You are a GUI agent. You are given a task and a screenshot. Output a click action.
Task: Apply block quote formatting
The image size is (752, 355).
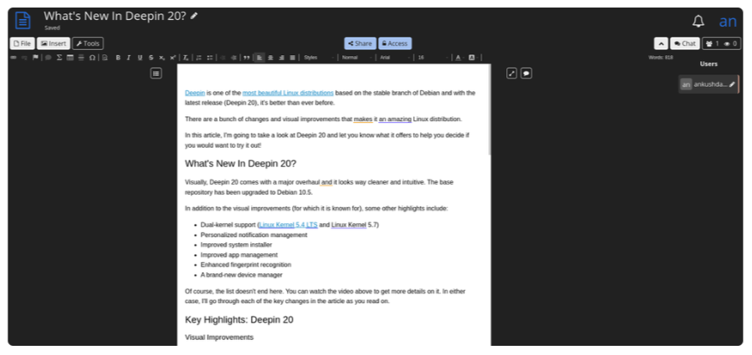click(x=247, y=58)
